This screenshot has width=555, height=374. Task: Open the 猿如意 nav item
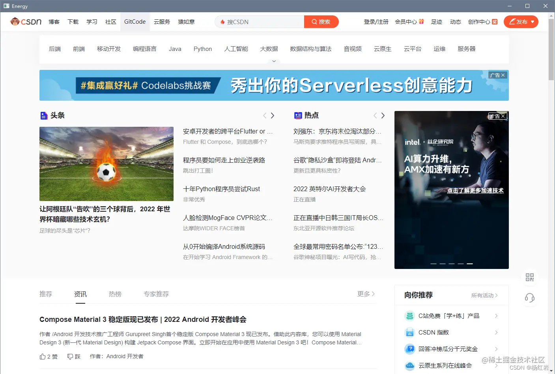(x=186, y=22)
